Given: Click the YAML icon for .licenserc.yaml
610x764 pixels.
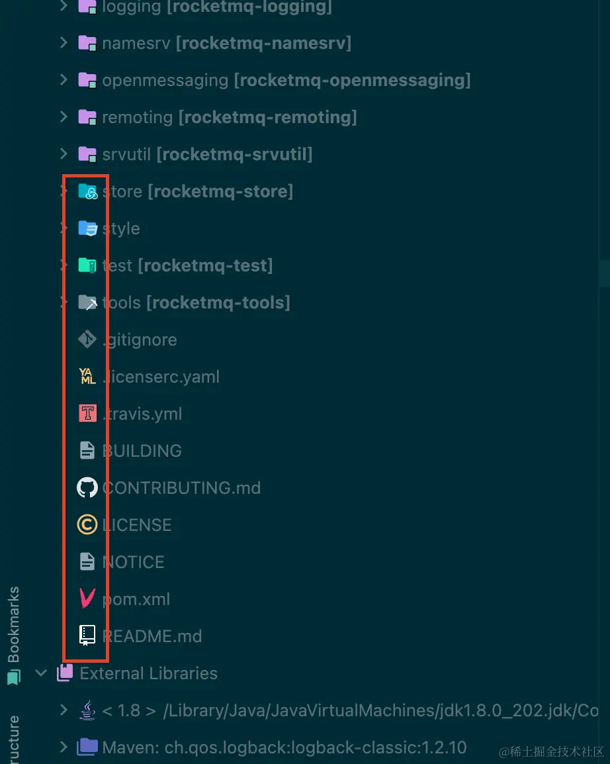Looking at the screenshot, I should [x=87, y=377].
